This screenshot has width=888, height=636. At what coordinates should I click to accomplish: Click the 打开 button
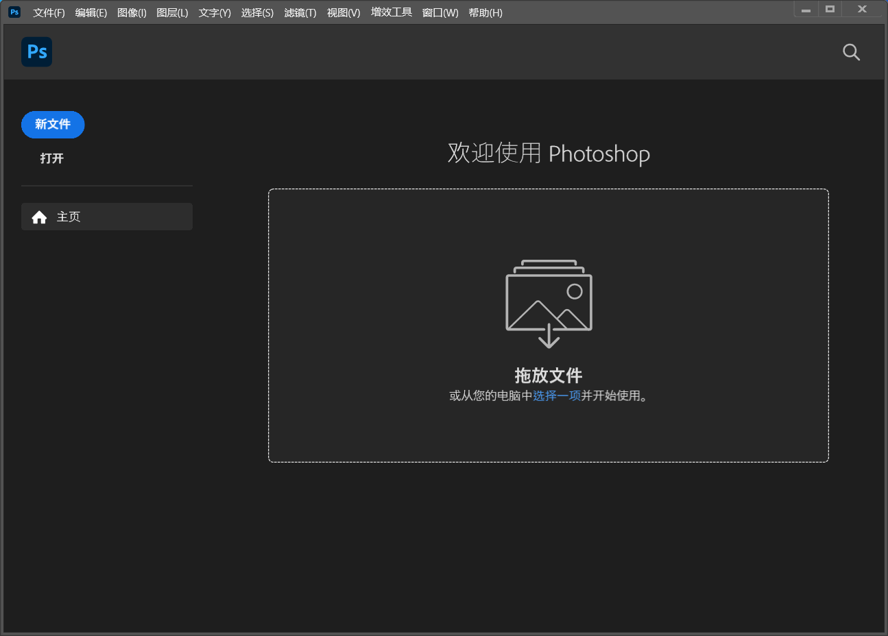(52, 158)
